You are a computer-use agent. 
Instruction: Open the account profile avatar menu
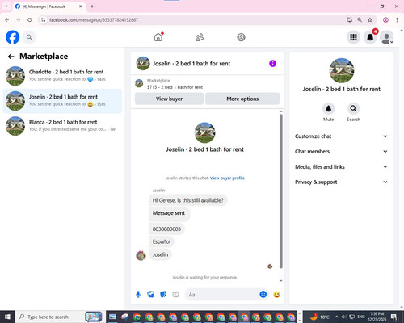(387, 38)
